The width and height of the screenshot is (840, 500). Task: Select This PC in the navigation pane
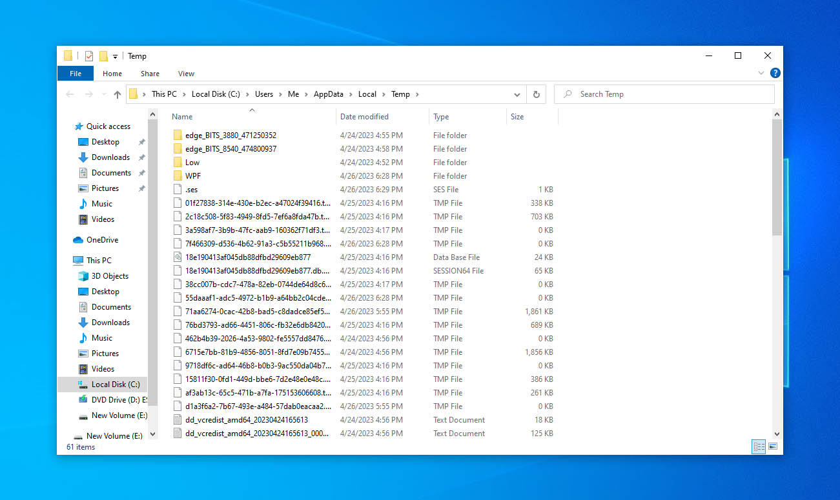(99, 261)
